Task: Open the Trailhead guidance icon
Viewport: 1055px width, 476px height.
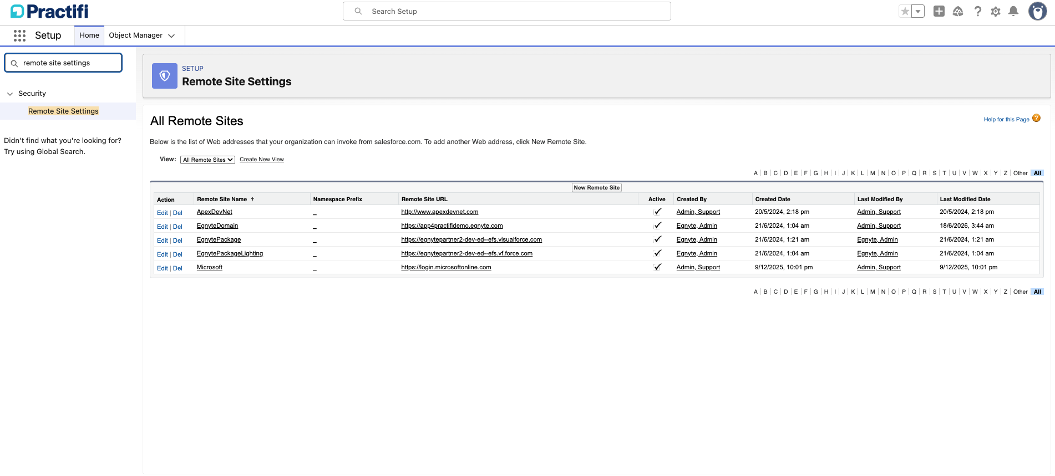Action: pos(958,11)
